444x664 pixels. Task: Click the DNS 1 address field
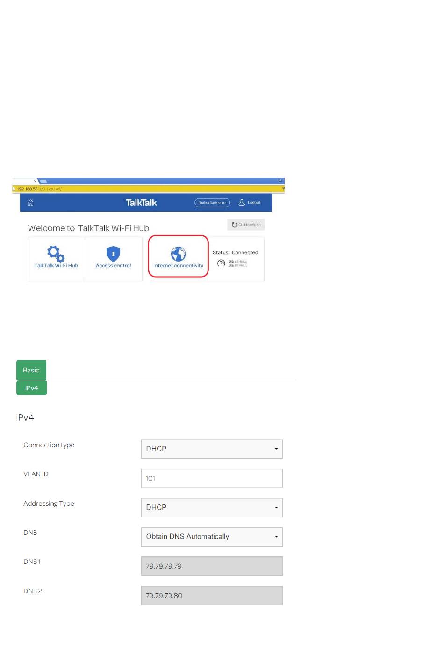pyautogui.click(x=212, y=566)
